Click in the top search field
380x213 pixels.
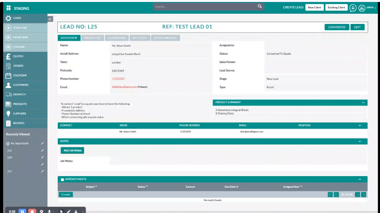click(x=205, y=7)
